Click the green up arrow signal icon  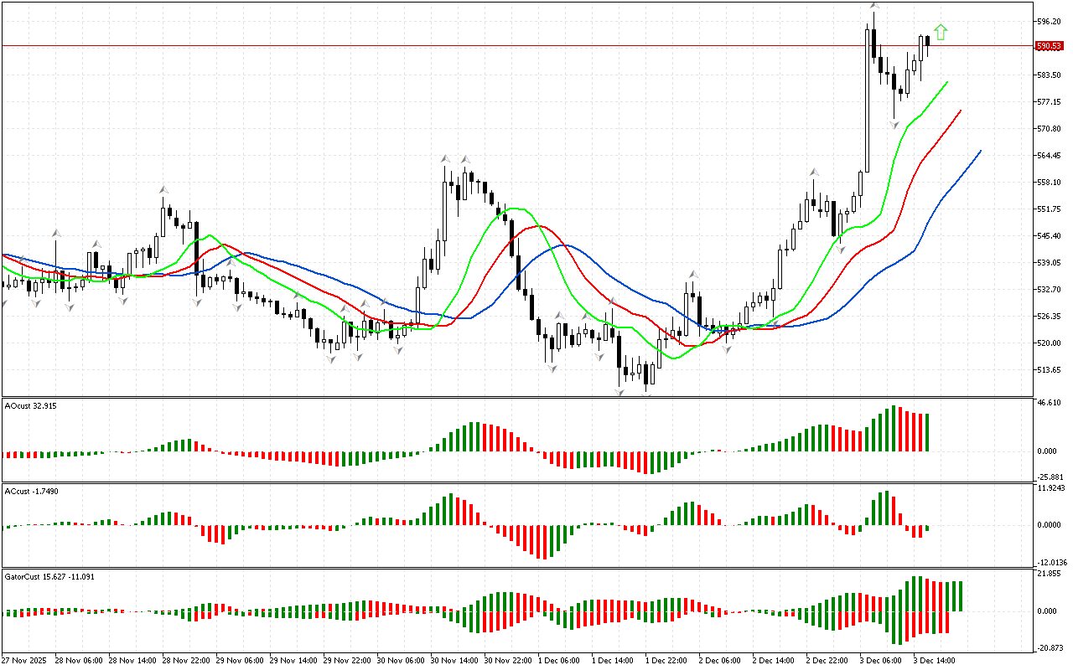coord(941,32)
